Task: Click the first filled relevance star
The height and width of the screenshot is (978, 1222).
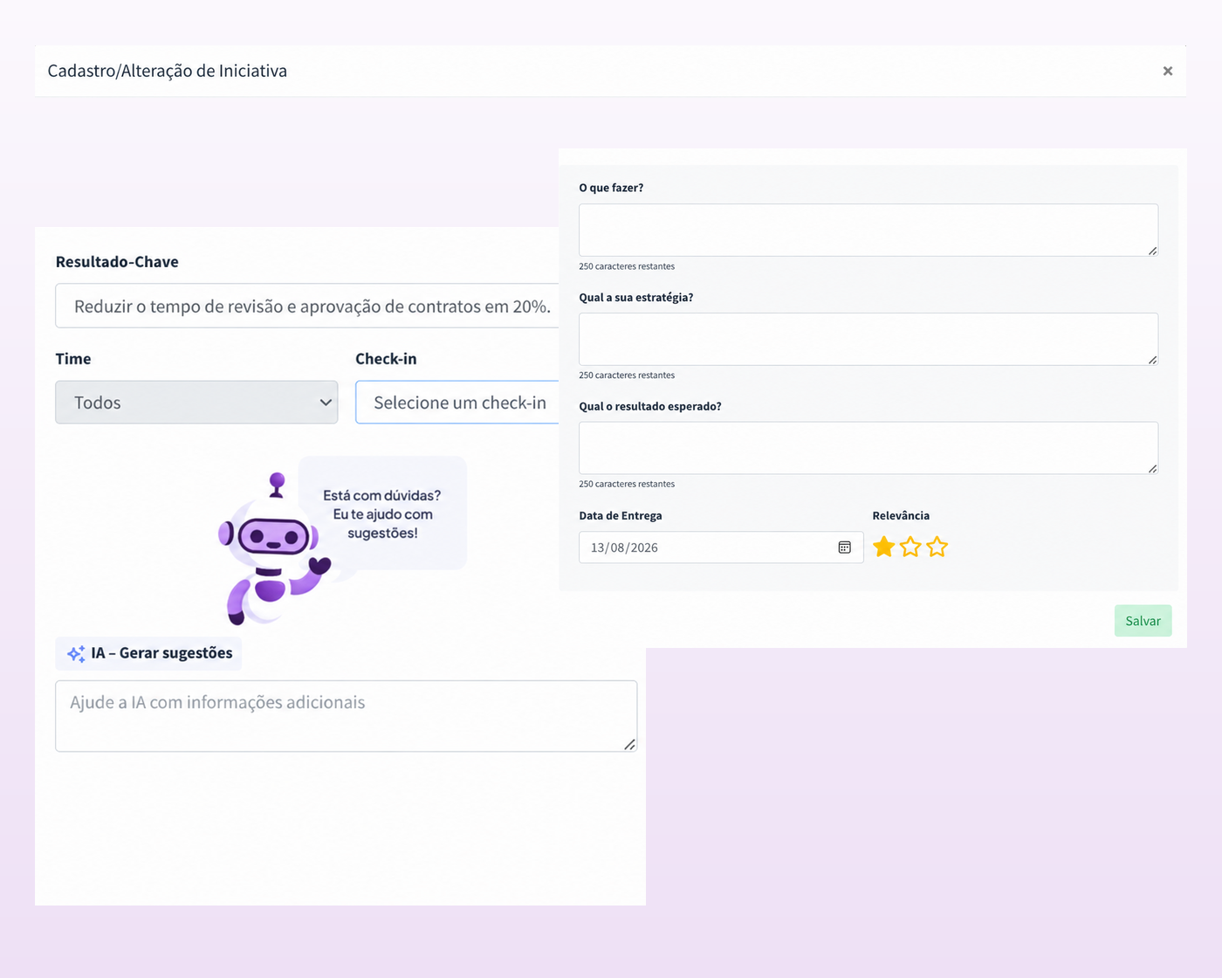Action: (x=884, y=547)
